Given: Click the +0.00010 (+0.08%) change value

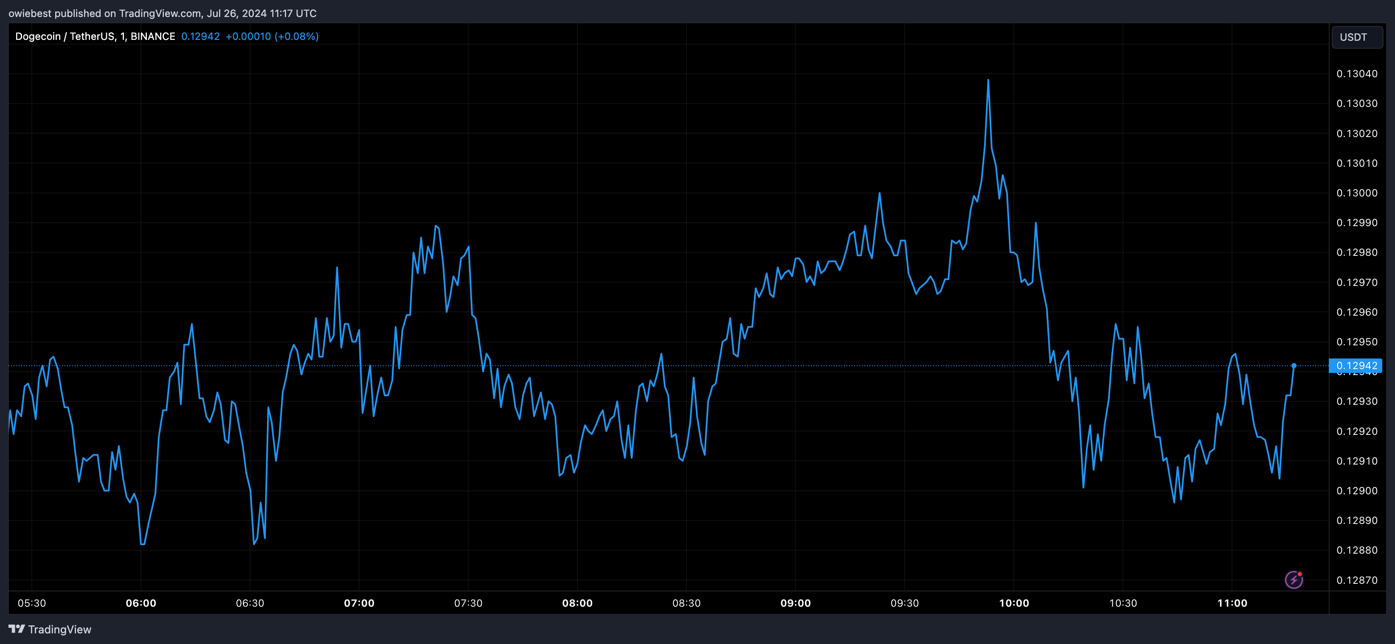Looking at the screenshot, I should [x=272, y=36].
